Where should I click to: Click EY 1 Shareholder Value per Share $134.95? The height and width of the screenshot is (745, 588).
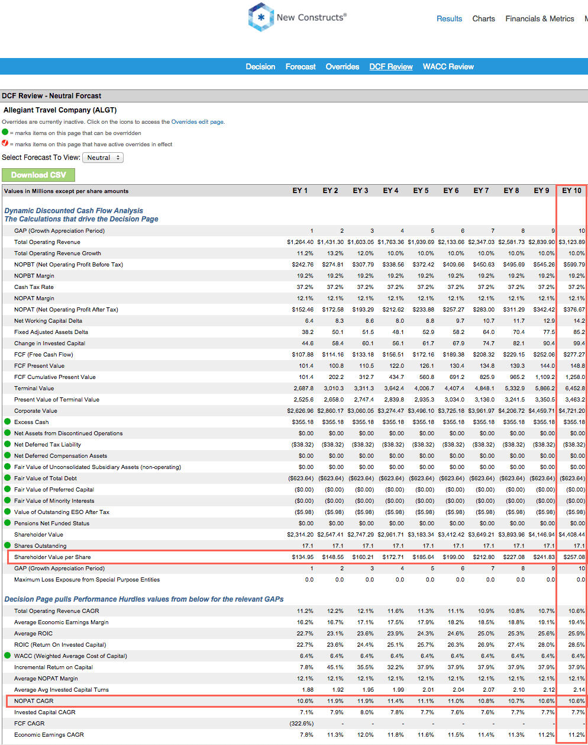point(303,557)
